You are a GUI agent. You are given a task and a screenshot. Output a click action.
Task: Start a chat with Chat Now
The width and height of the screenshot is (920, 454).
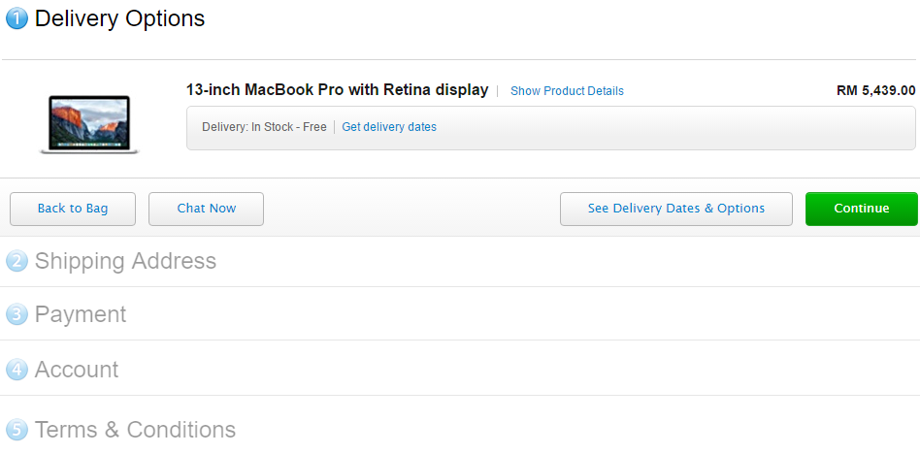point(206,209)
